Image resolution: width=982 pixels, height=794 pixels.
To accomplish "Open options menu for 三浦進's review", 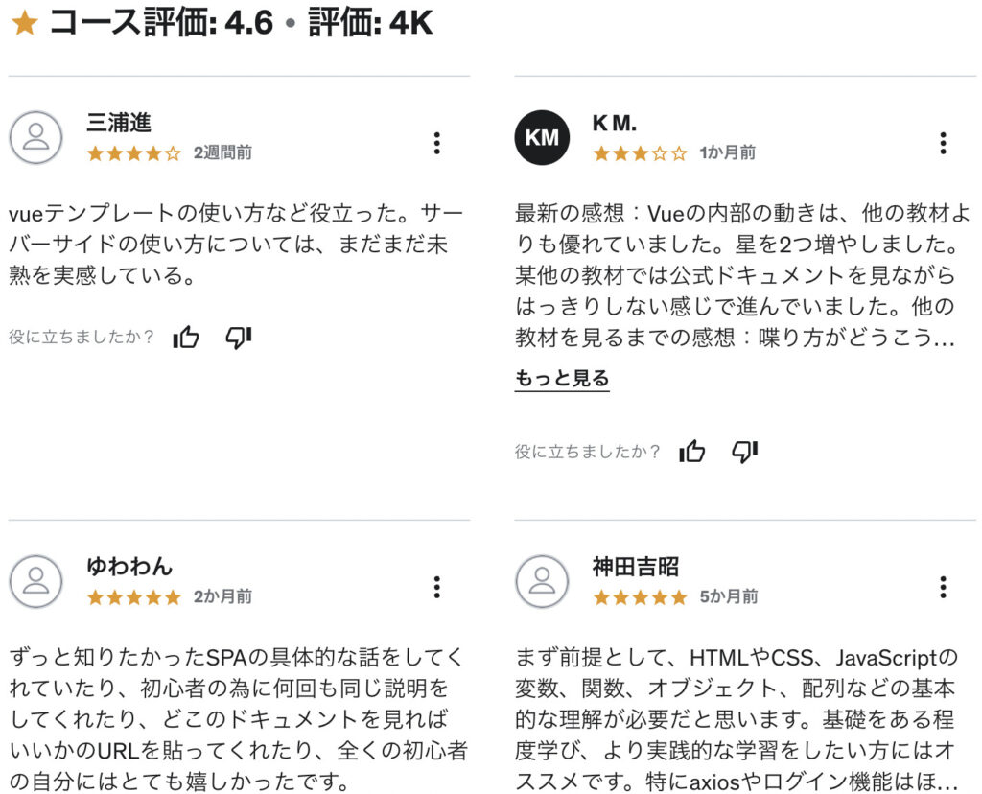I will [x=437, y=144].
